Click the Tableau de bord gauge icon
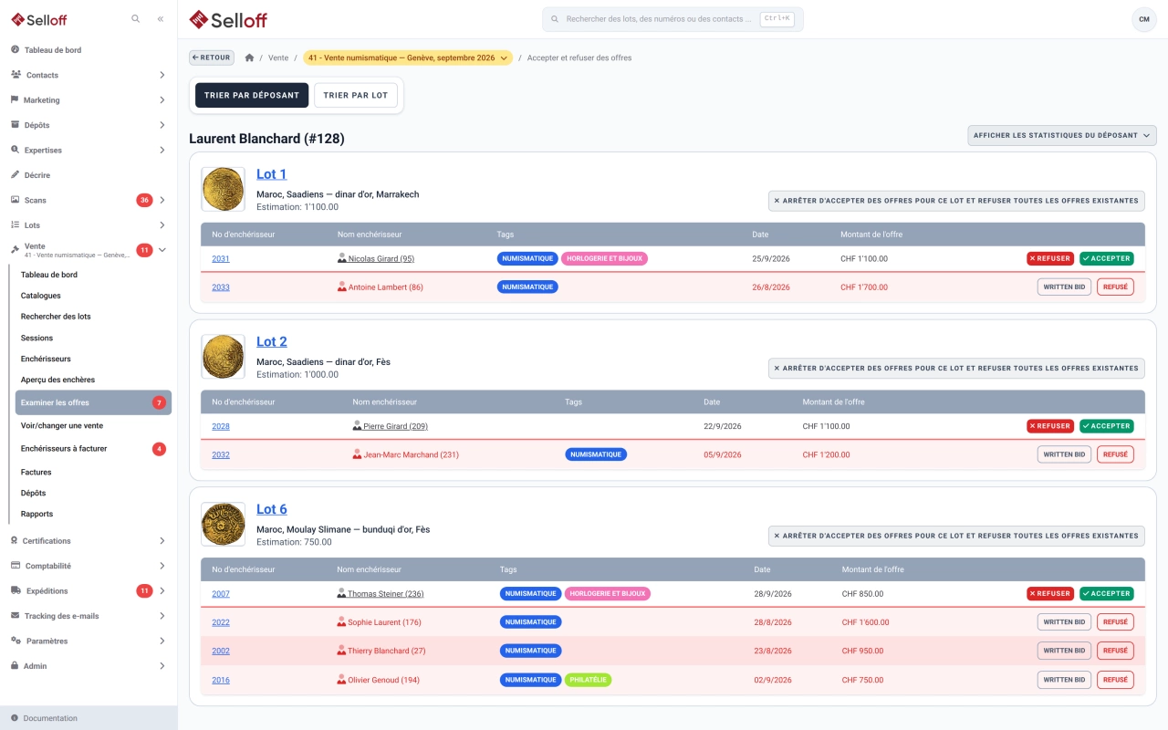The height and width of the screenshot is (730, 1168). pos(15,50)
